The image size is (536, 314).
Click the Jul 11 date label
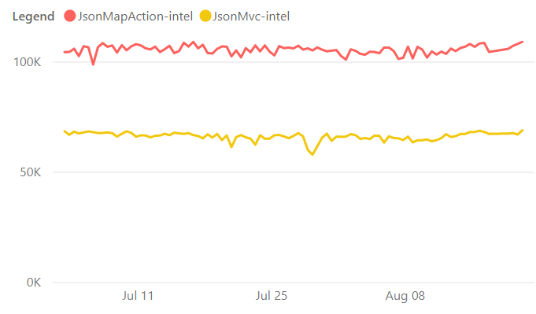tap(138, 296)
